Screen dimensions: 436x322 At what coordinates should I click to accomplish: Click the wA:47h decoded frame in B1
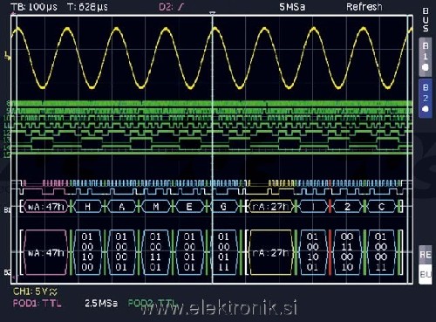pyautogui.click(x=46, y=207)
